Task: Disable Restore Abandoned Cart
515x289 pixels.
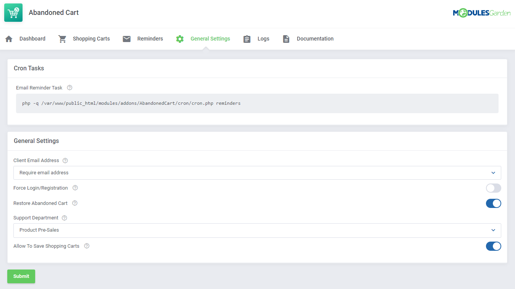Action: tap(493, 203)
